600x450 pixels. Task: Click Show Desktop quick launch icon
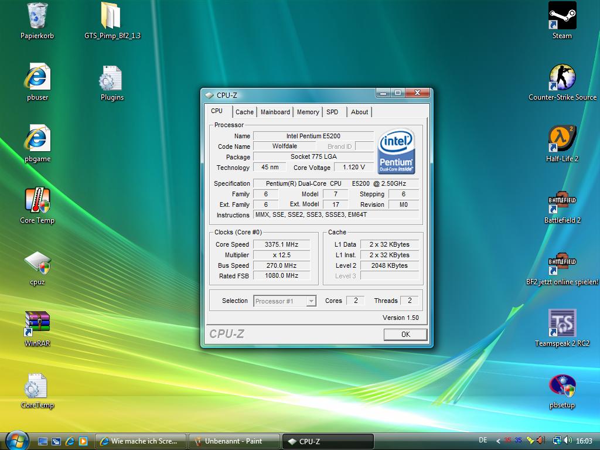(42, 442)
